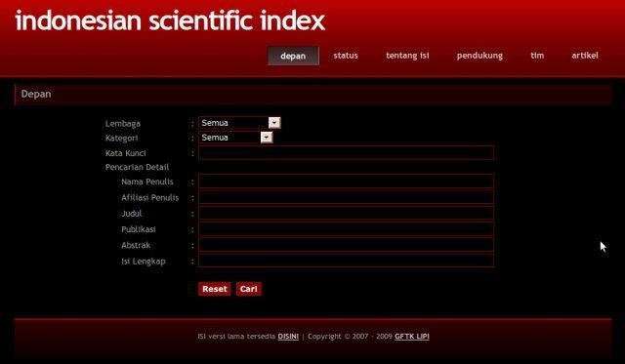The height and width of the screenshot is (364, 625).
Task: Go to the status tab
Action: click(x=346, y=56)
